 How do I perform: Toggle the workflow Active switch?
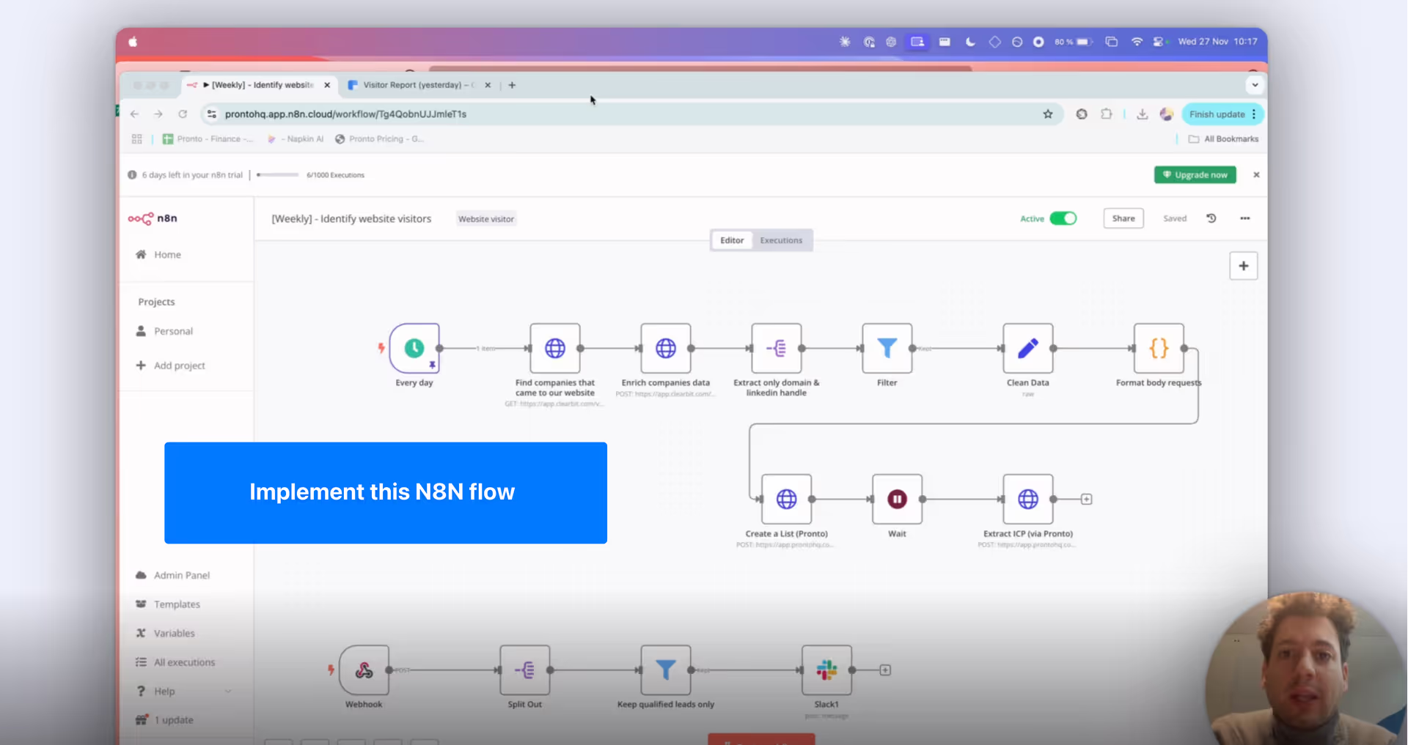pyautogui.click(x=1063, y=218)
